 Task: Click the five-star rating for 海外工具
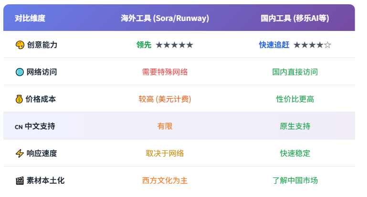point(174,45)
